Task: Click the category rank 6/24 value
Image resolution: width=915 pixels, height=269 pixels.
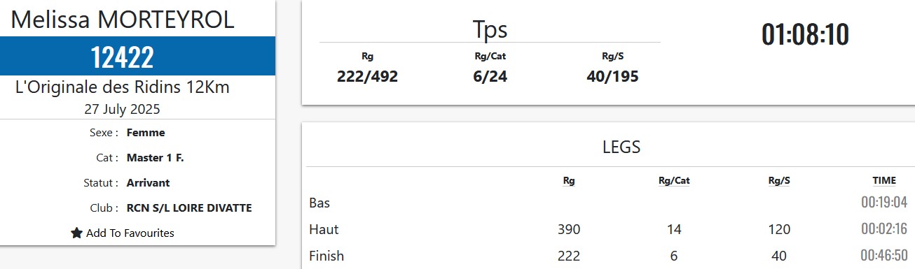Action: click(x=490, y=77)
